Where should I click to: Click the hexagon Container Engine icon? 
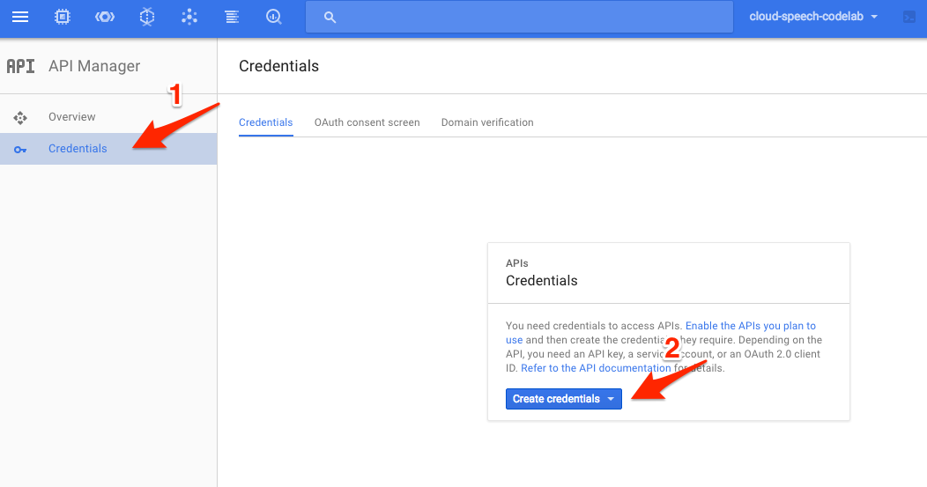(147, 17)
